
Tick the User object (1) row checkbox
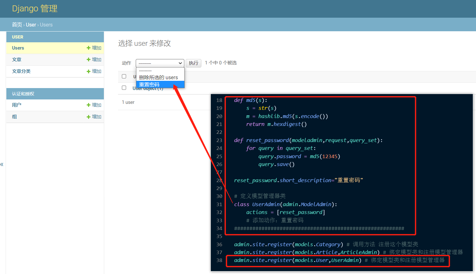click(124, 88)
